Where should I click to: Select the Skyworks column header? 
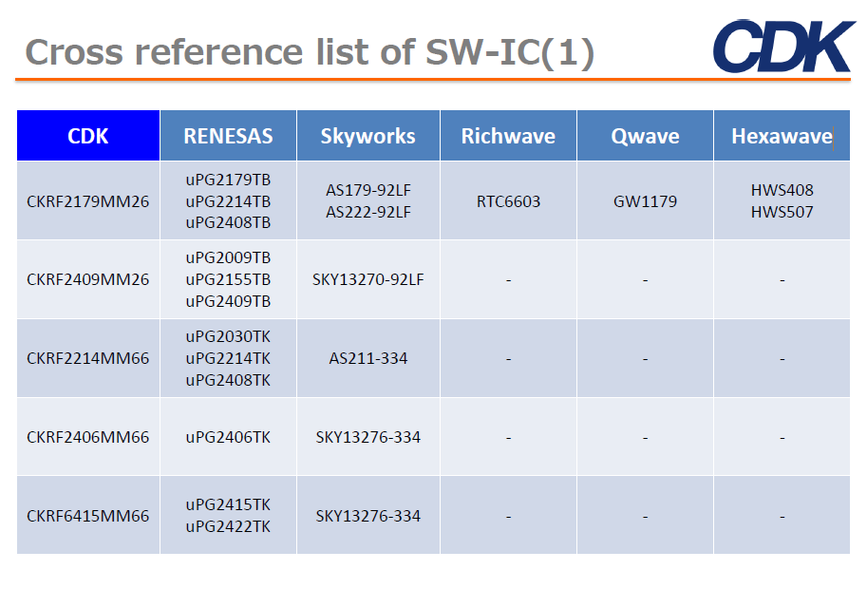368,136
